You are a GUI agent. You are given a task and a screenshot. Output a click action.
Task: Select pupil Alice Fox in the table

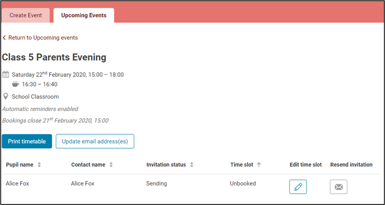coord(18,183)
